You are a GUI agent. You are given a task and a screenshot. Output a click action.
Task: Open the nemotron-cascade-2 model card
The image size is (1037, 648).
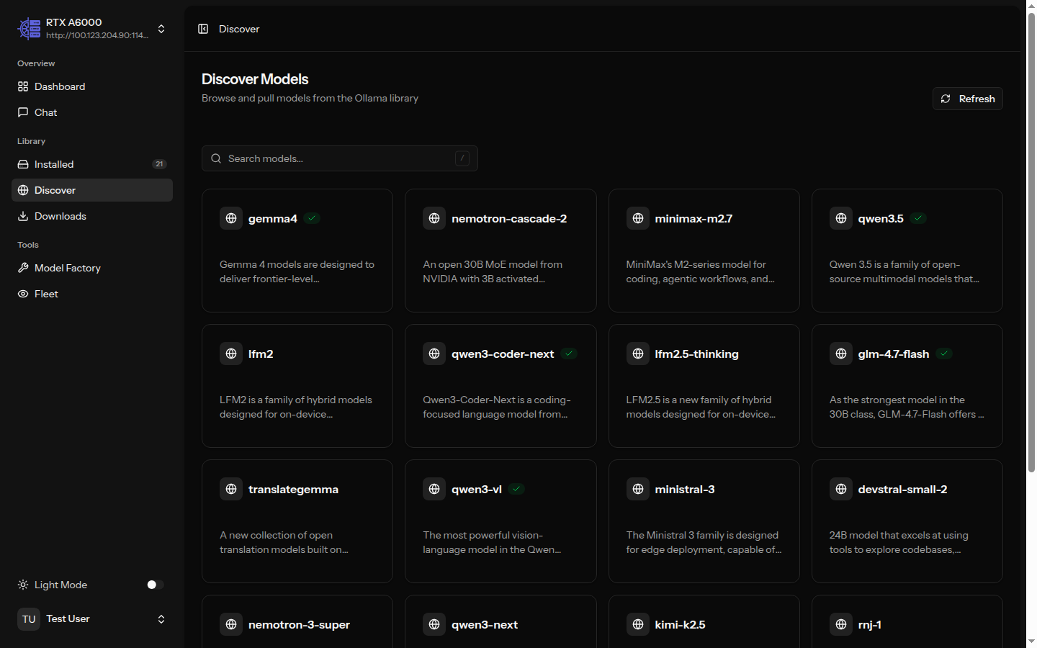pyautogui.click(x=500, y=250)
